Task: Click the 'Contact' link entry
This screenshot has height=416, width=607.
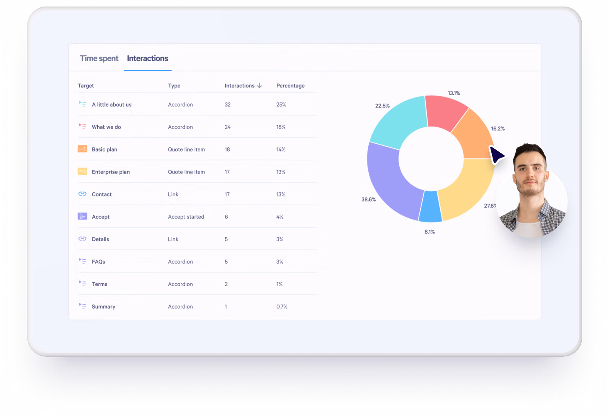Action: click(x=101, y=194)
